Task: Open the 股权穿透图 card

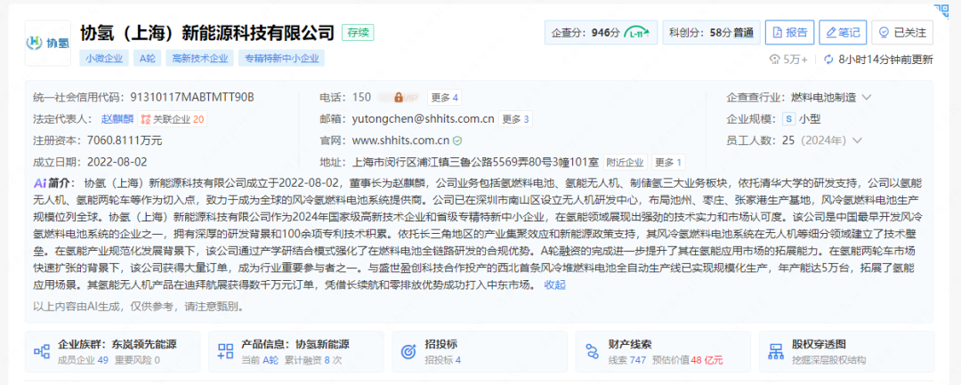Action: pyautogui.click(x=846, y=351)
